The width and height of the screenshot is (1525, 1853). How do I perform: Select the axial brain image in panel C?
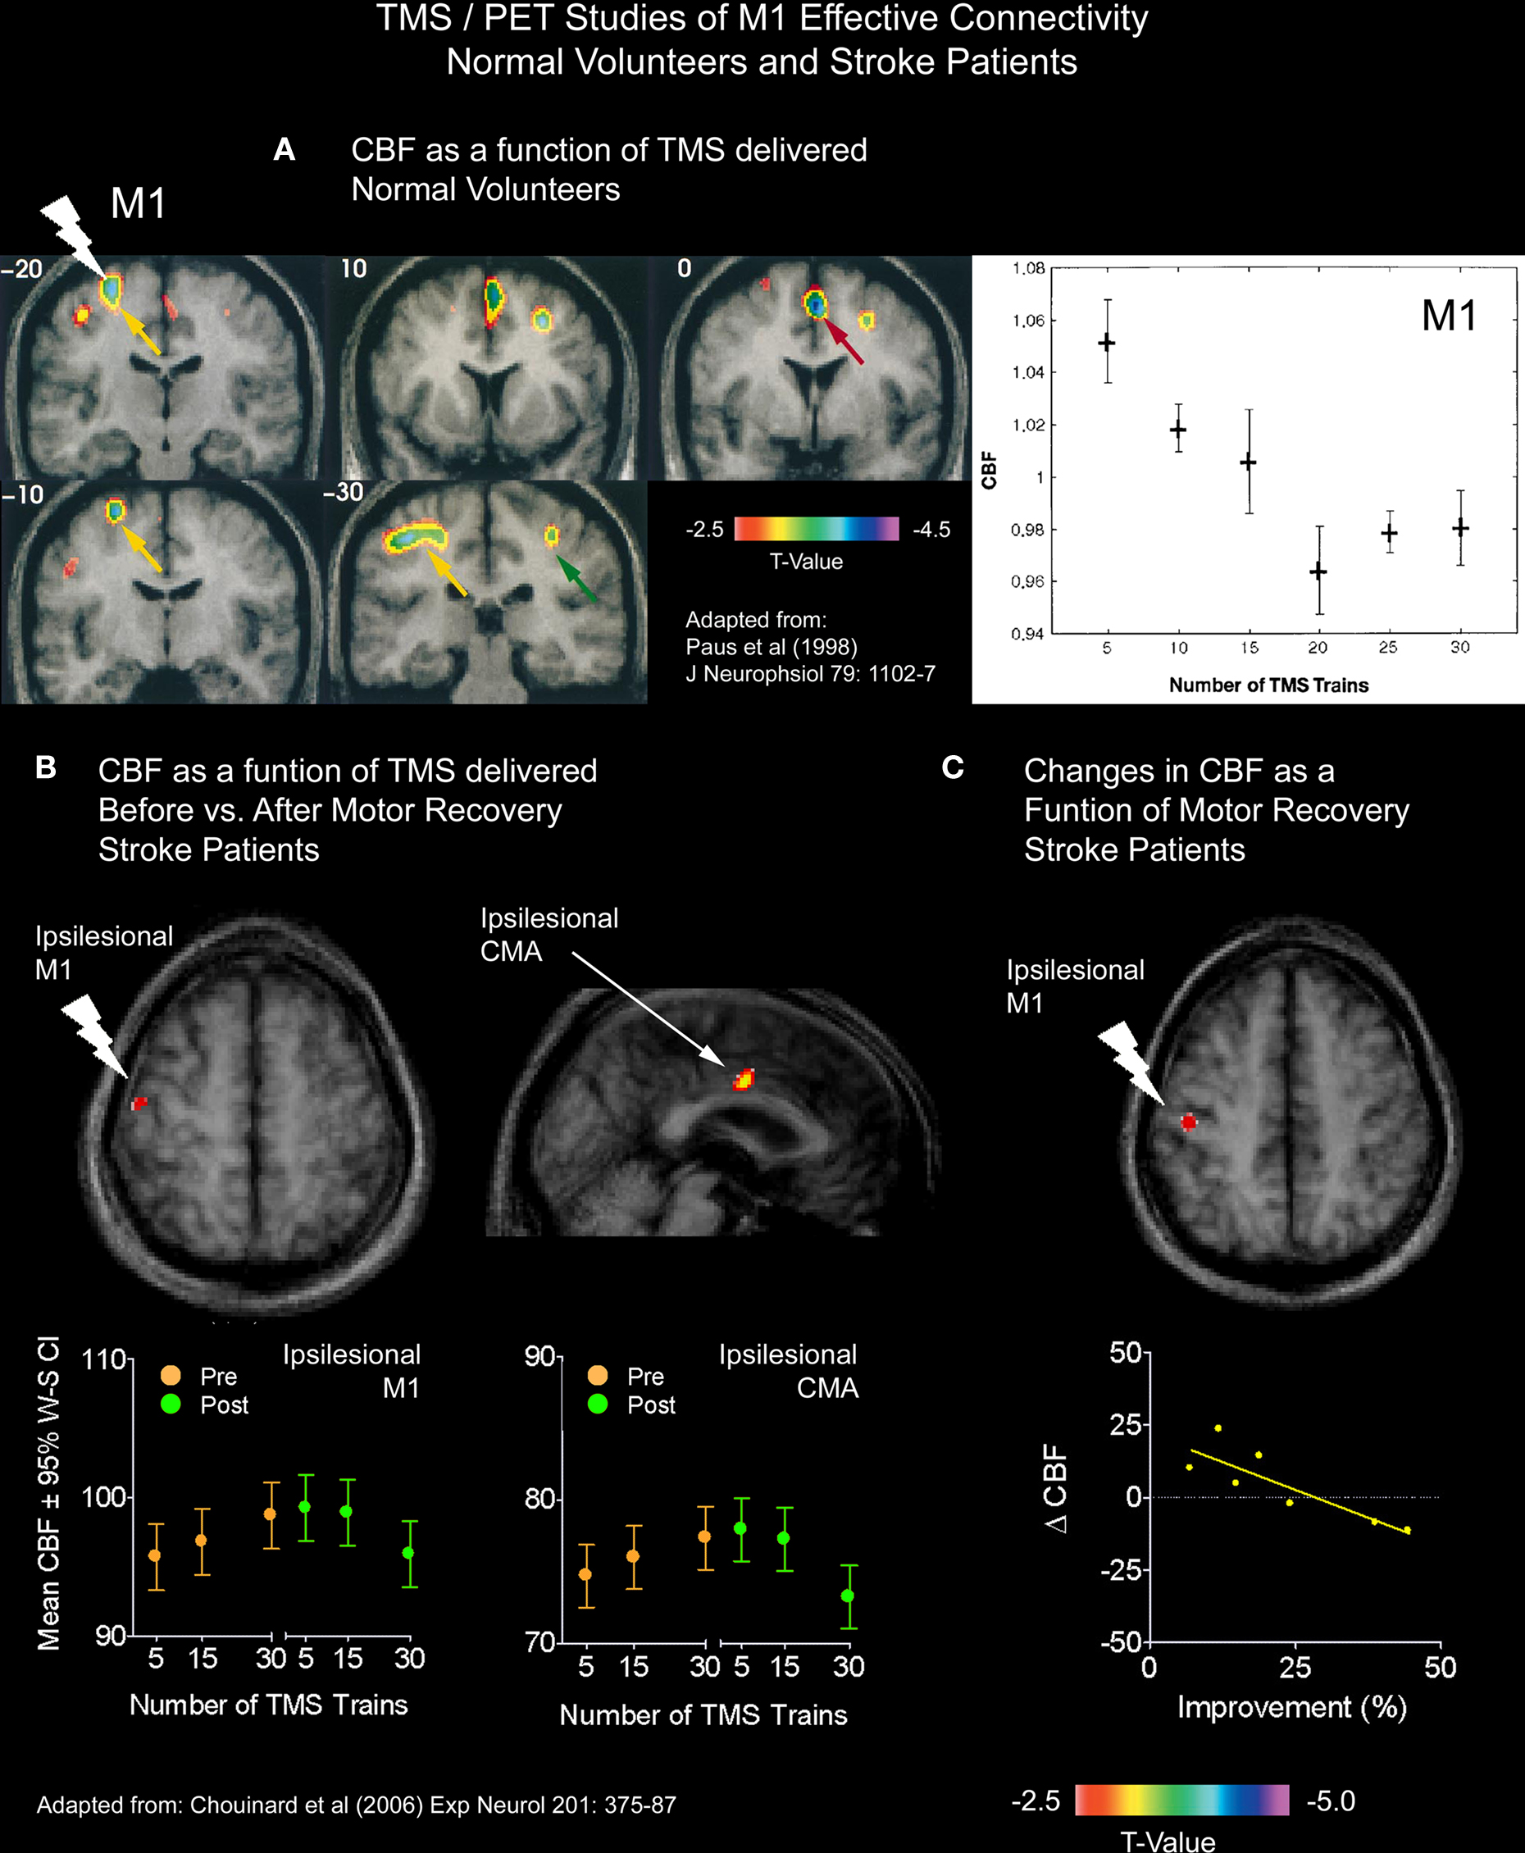(1290, 1112)
